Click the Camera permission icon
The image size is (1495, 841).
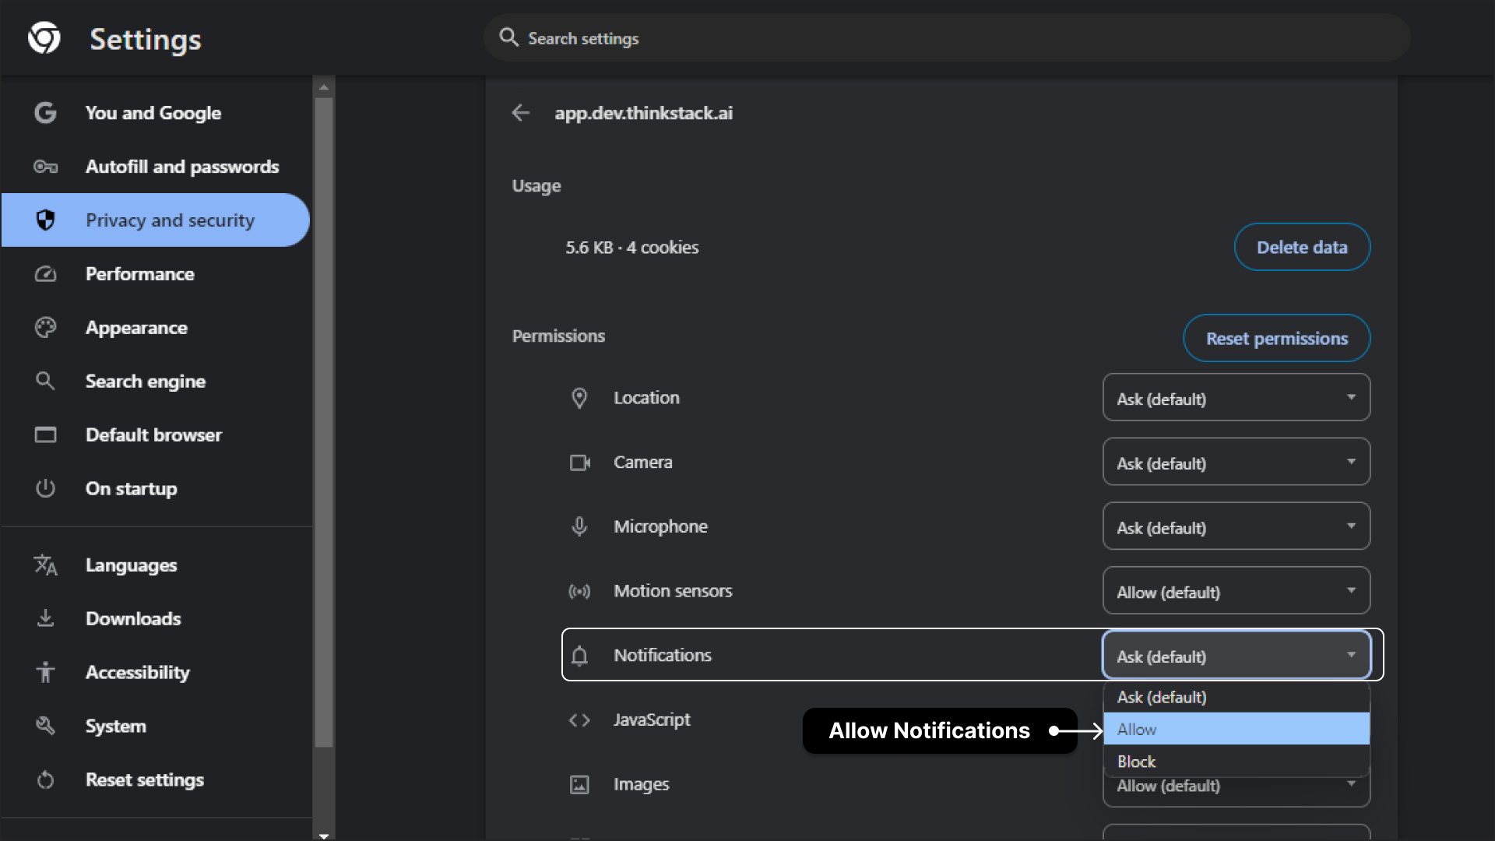click(580, 463)
